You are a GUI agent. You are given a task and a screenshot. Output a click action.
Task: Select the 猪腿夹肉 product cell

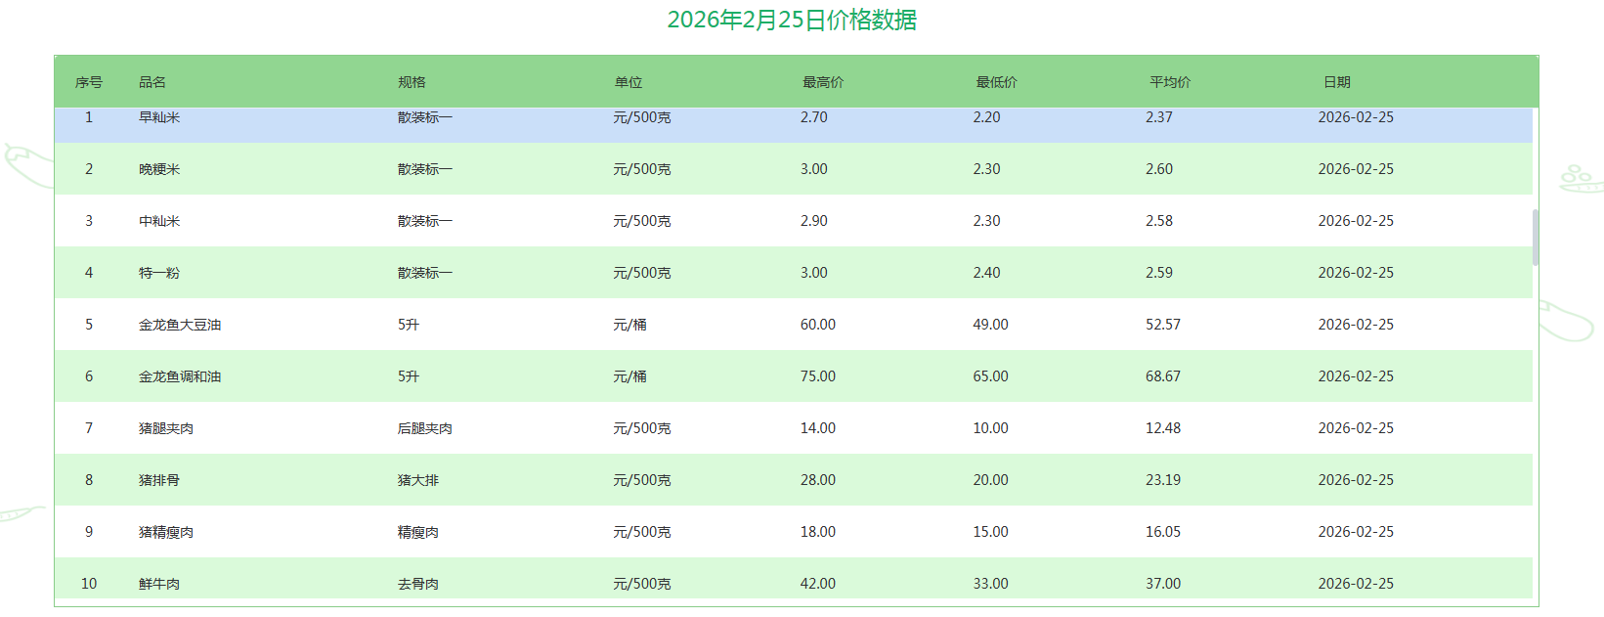point(166,428)
